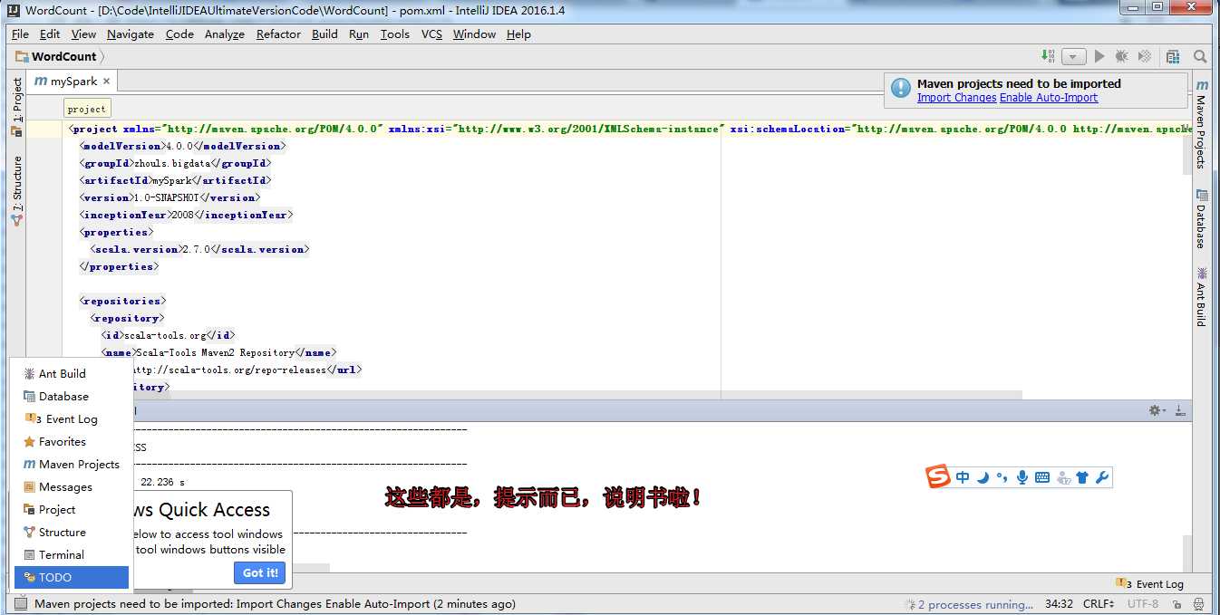Viewport: 1220px width, 615px height.
Task: Click the soft keyboard icon in Sogou bar
Action: 1041,477
